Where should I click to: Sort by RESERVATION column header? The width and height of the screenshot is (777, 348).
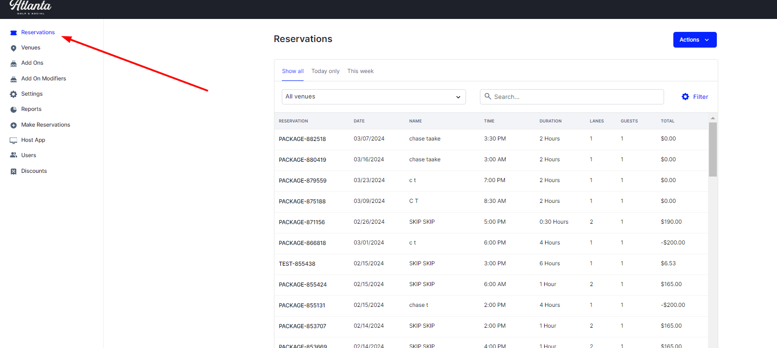click(293, 121)
